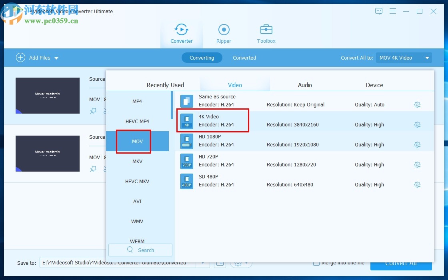Click the Converter icon in top bar

click(x=182, y=30)
